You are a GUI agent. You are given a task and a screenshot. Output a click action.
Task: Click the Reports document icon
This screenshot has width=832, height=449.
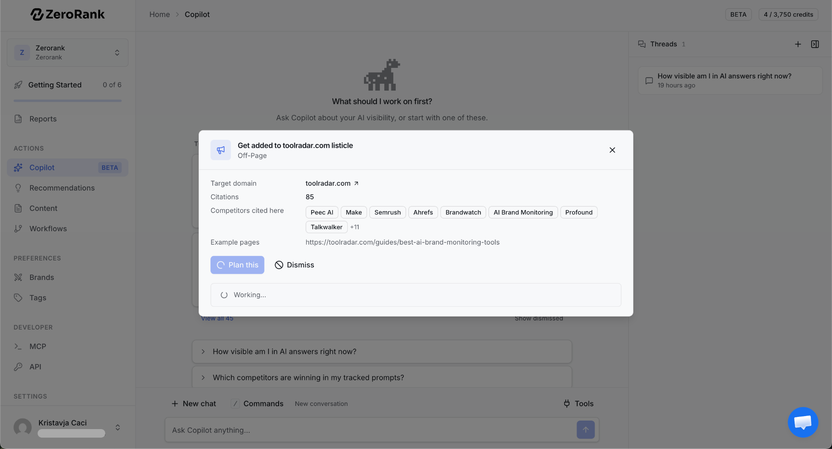pos(18,119)
